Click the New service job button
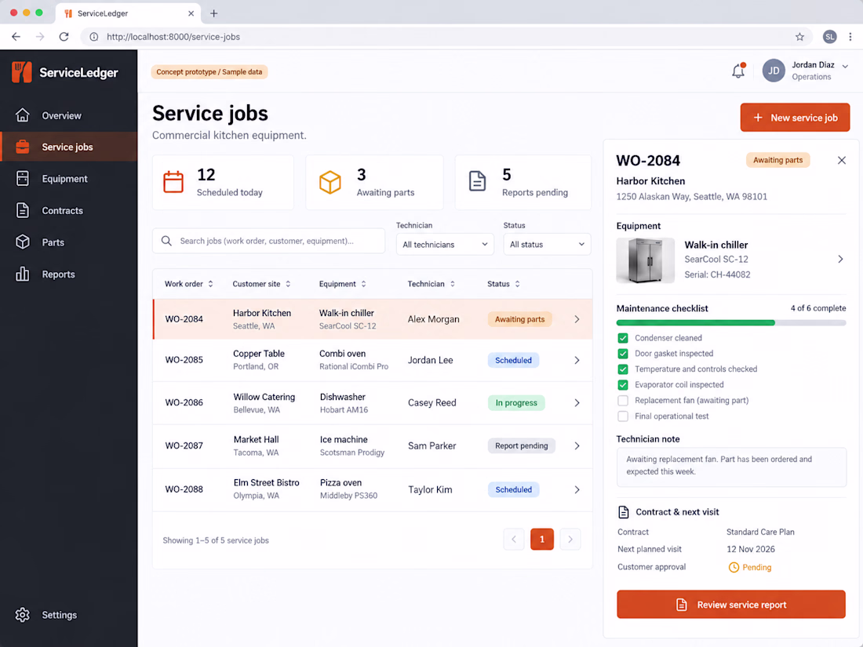 click(795, 117)
